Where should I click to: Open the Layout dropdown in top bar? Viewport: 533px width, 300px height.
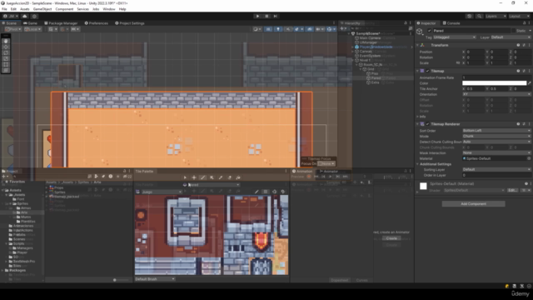coord(520,16)
